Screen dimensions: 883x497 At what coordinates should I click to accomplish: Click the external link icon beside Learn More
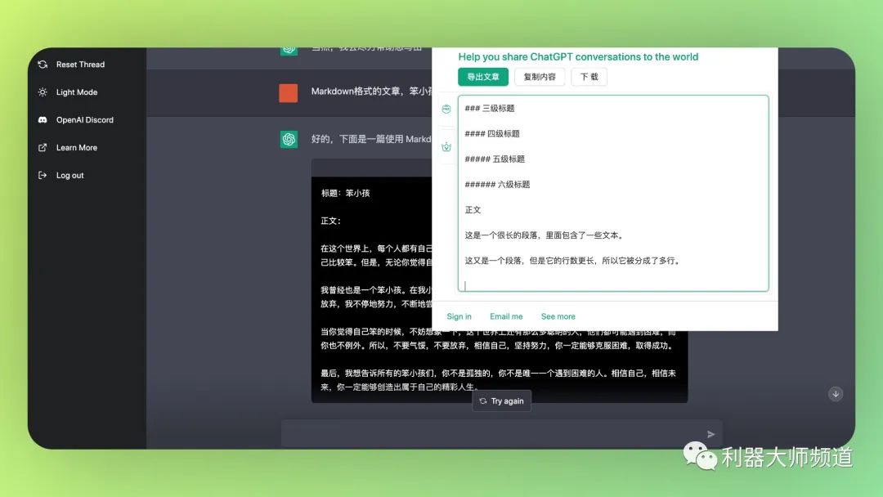tap(43, 148)
